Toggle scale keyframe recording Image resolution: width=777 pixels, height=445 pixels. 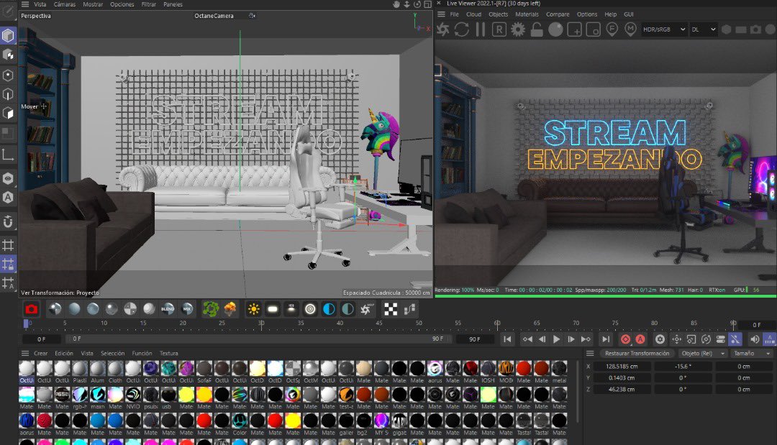pos(691,339)
